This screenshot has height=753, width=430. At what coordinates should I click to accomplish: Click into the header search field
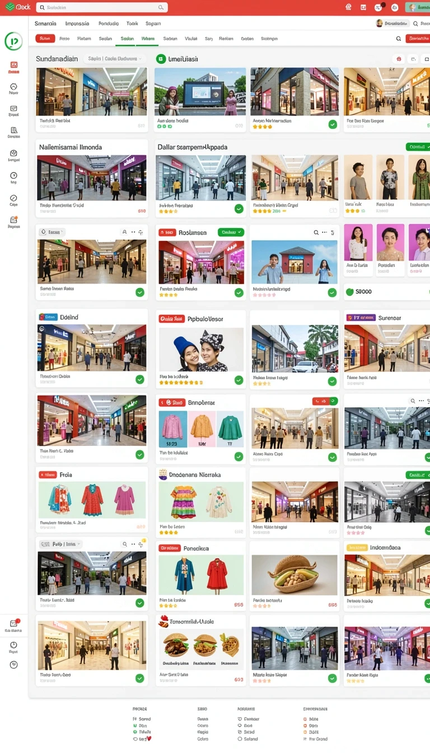101,7
